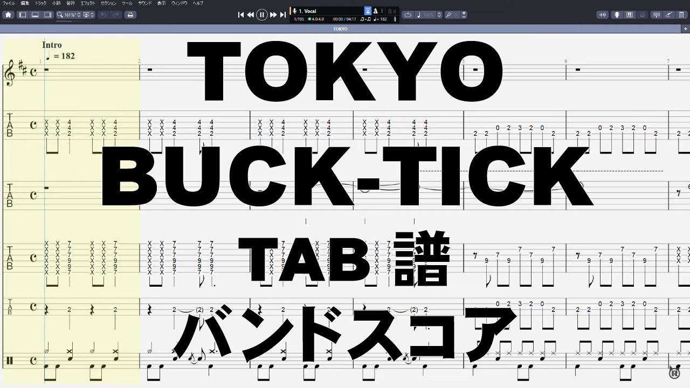This screenshot has width=690, height=388.
Task: Pause playback with the pause control
Action: tap(262, 15)
